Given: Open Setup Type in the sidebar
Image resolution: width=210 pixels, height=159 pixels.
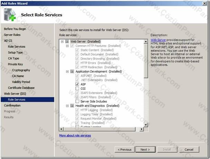Looking at the screenshot, I should coord(16,53).
